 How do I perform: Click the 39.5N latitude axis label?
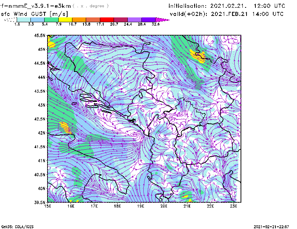[x=40, y=203]
